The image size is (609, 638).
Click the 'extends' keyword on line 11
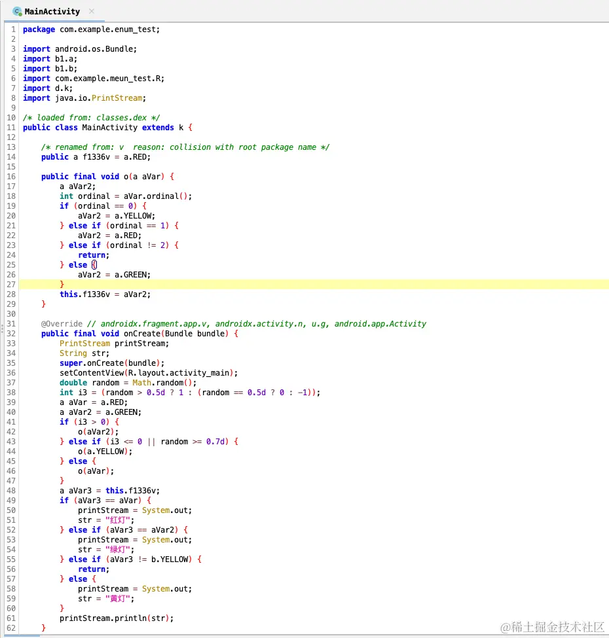pos(158,128)
